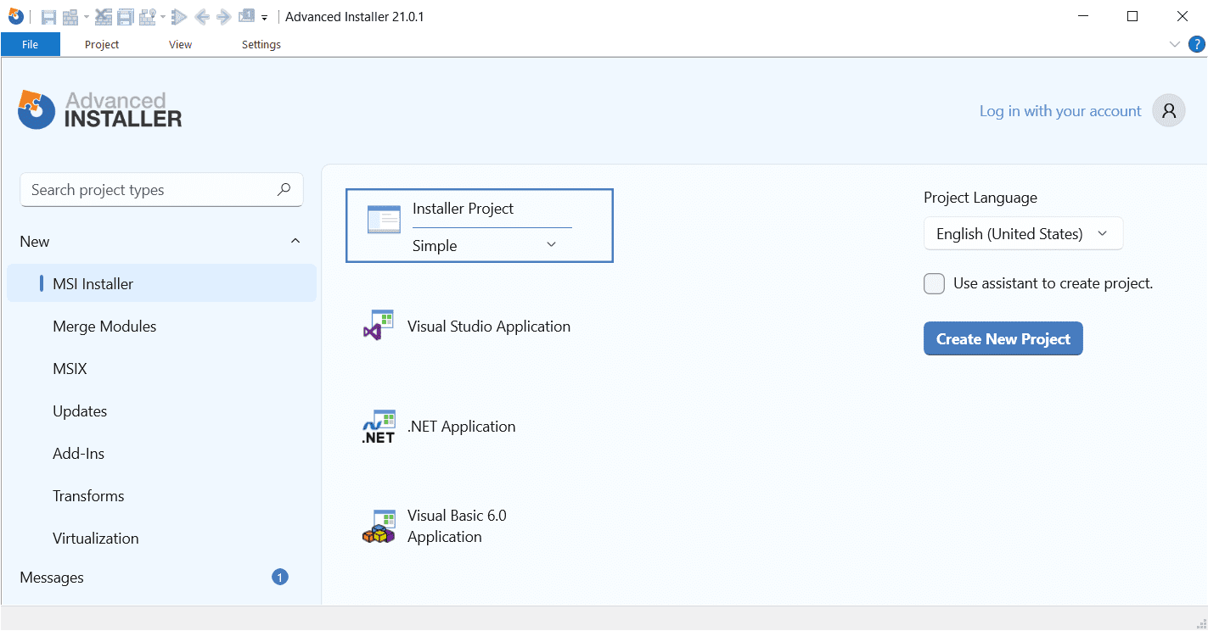Open the File menu tab
This screenshot has height=631, width=1208.
(x=31, y=45)
